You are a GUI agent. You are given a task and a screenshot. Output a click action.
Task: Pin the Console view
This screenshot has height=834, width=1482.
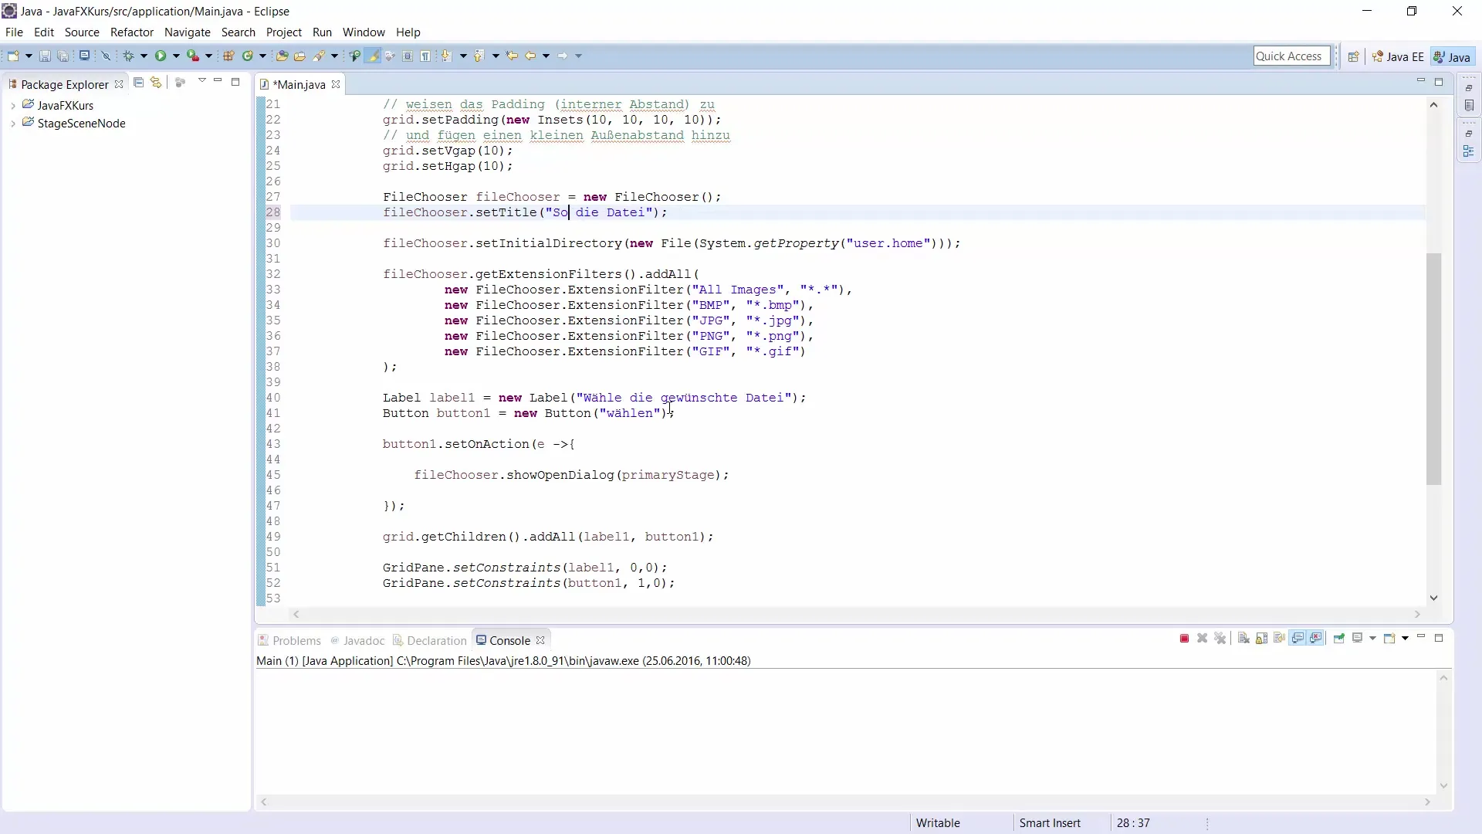(1339, 639)
